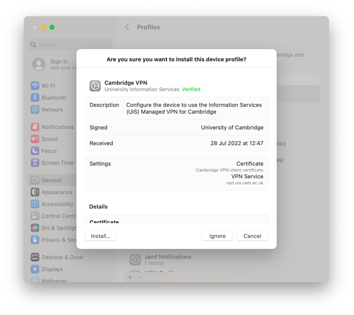Open Wi-Fi settings icon in sidebar
This screenshot has width=354, height=315.
coord(35,86)
